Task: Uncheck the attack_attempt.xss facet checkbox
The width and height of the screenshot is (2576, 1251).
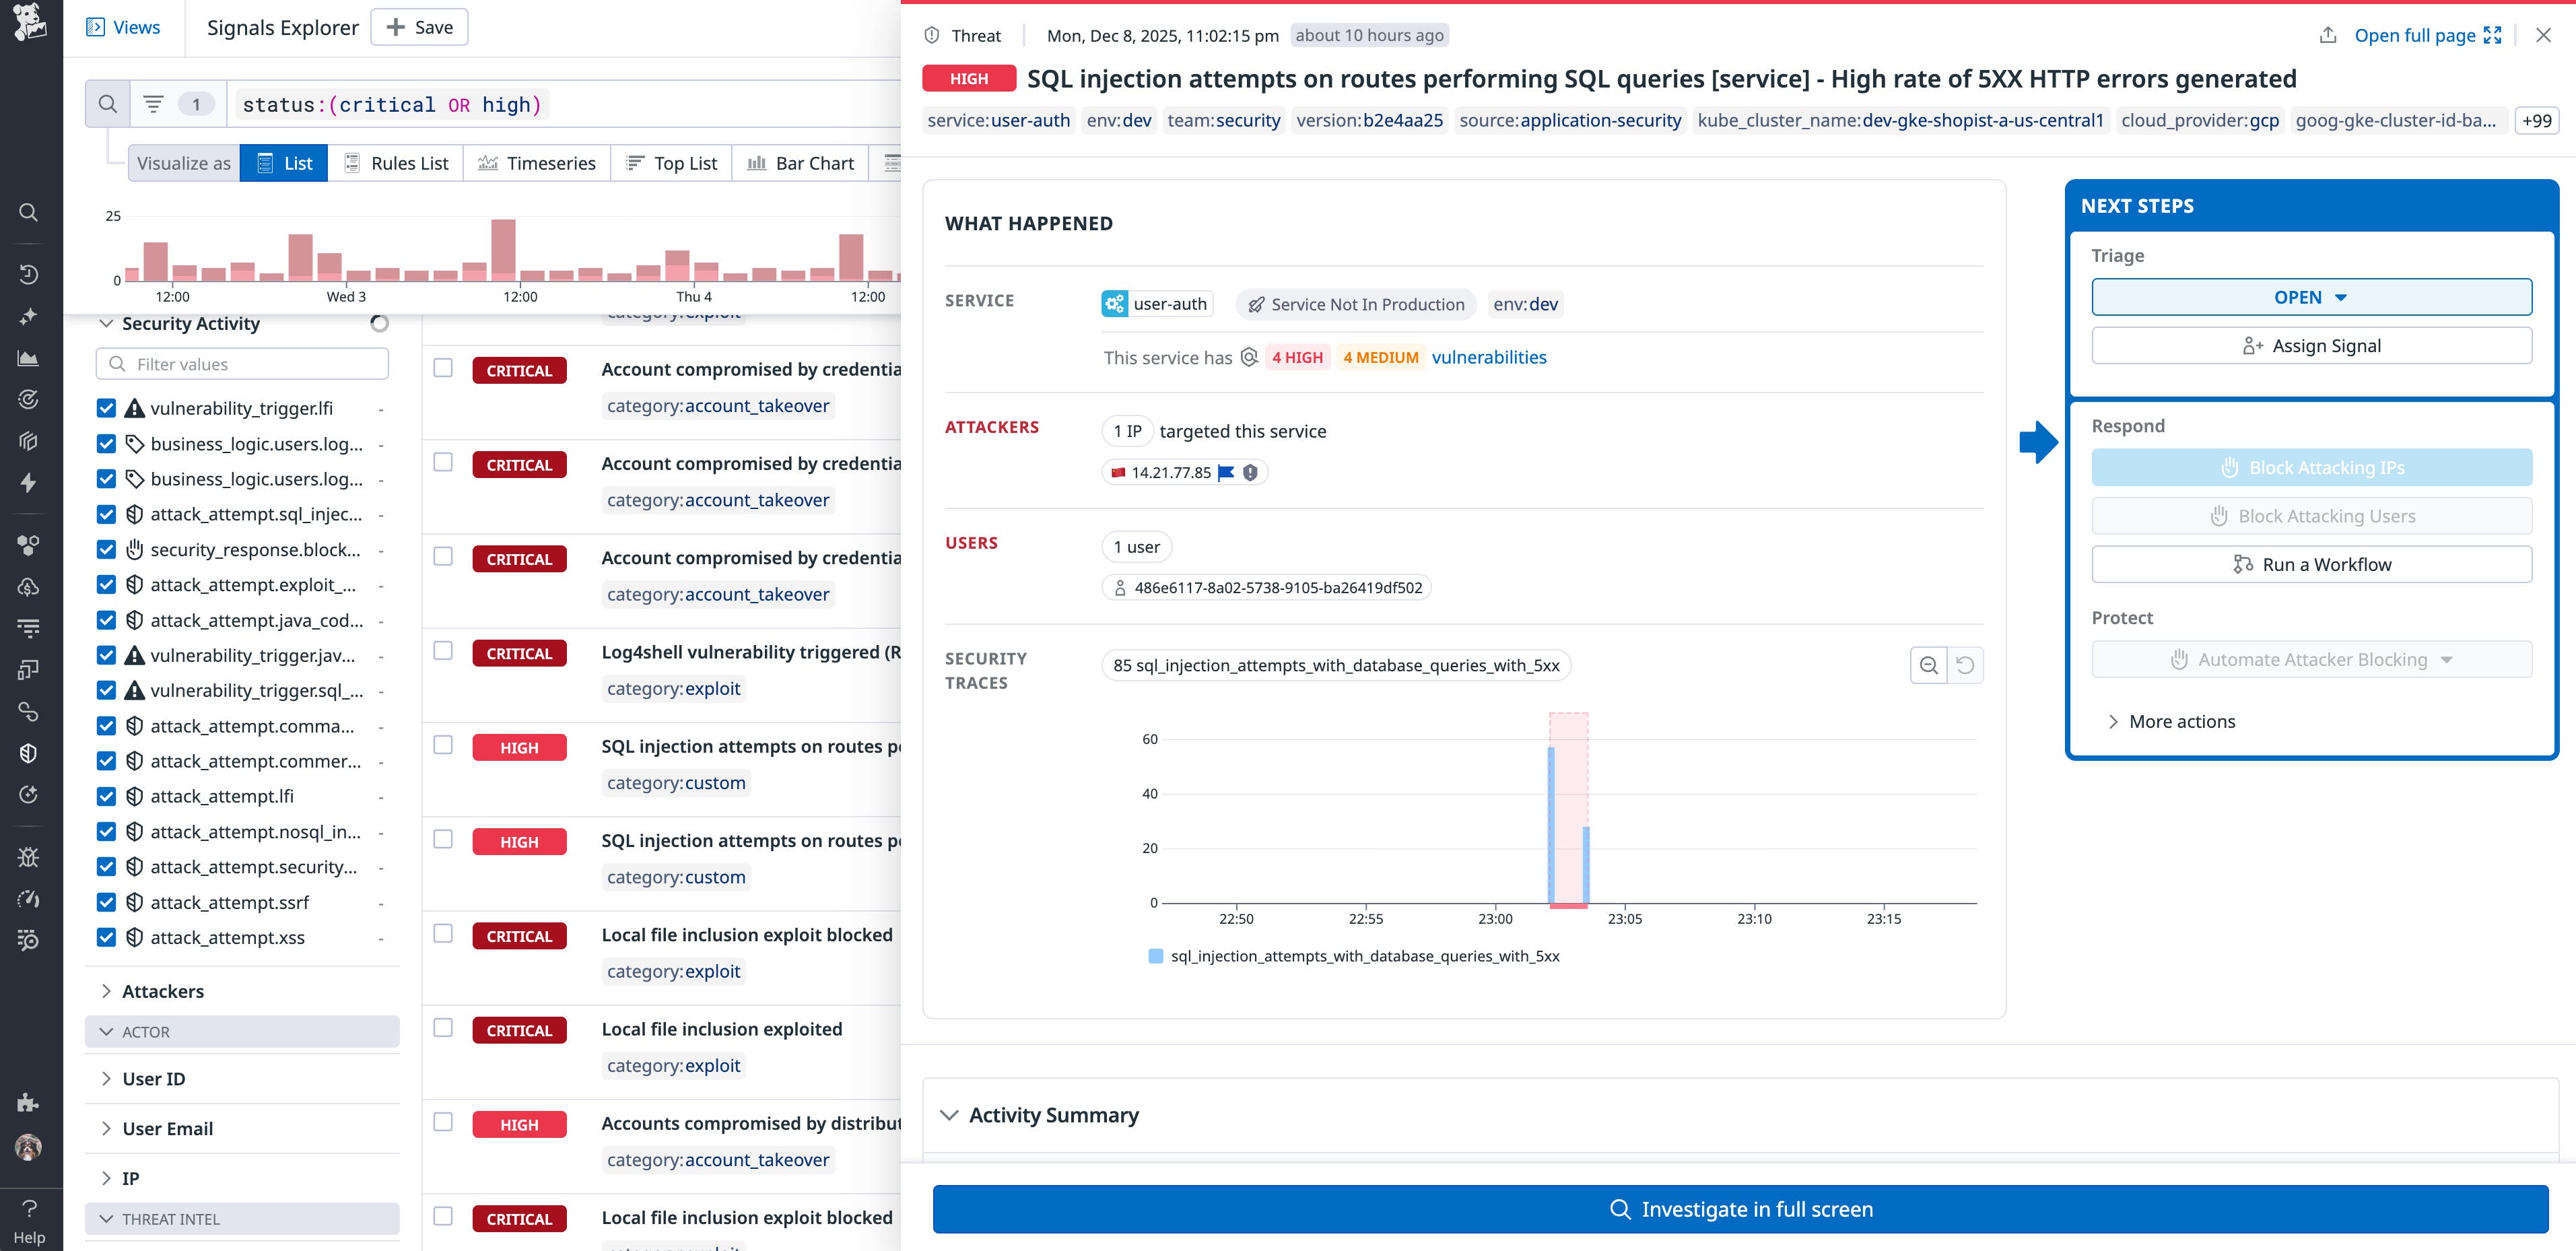Action: (106, 937)
